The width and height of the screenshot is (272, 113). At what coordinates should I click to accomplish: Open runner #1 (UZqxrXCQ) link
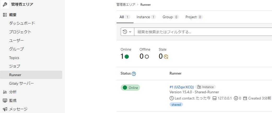182,87
